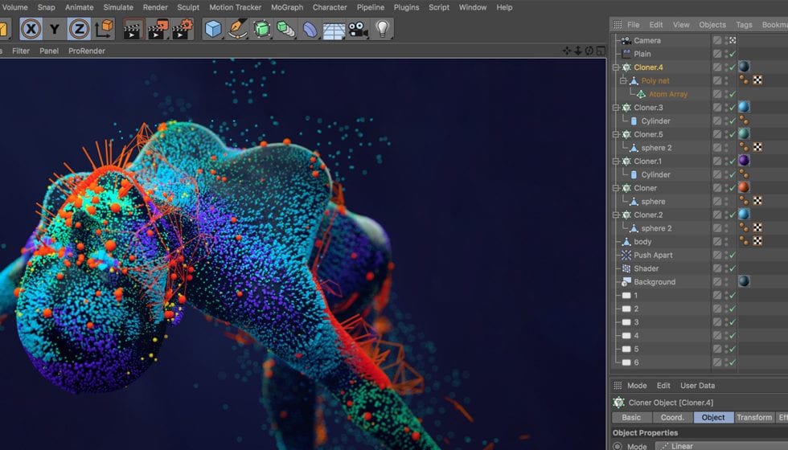Screen dimensions: 788x450
Task: Switch to the Coord. tab
Action: [x=672, y=417]
